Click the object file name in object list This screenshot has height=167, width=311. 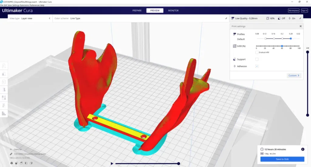pos(30,154)
